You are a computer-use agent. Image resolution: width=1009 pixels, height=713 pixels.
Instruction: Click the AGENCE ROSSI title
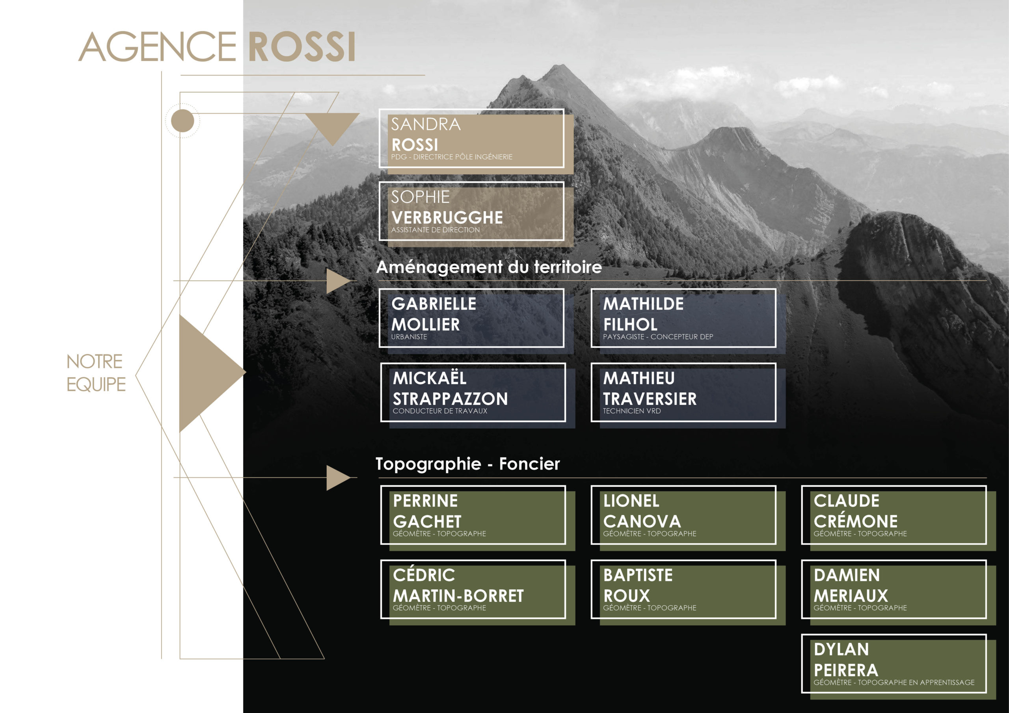(x=217, y=46)
